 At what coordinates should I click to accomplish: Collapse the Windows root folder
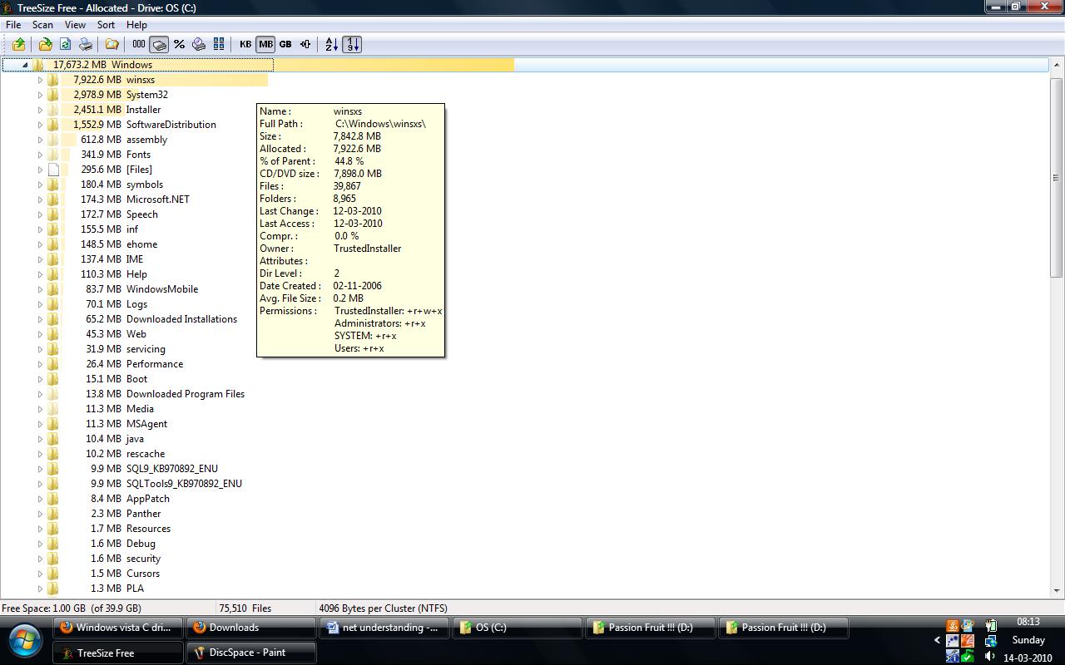point(24,65)
